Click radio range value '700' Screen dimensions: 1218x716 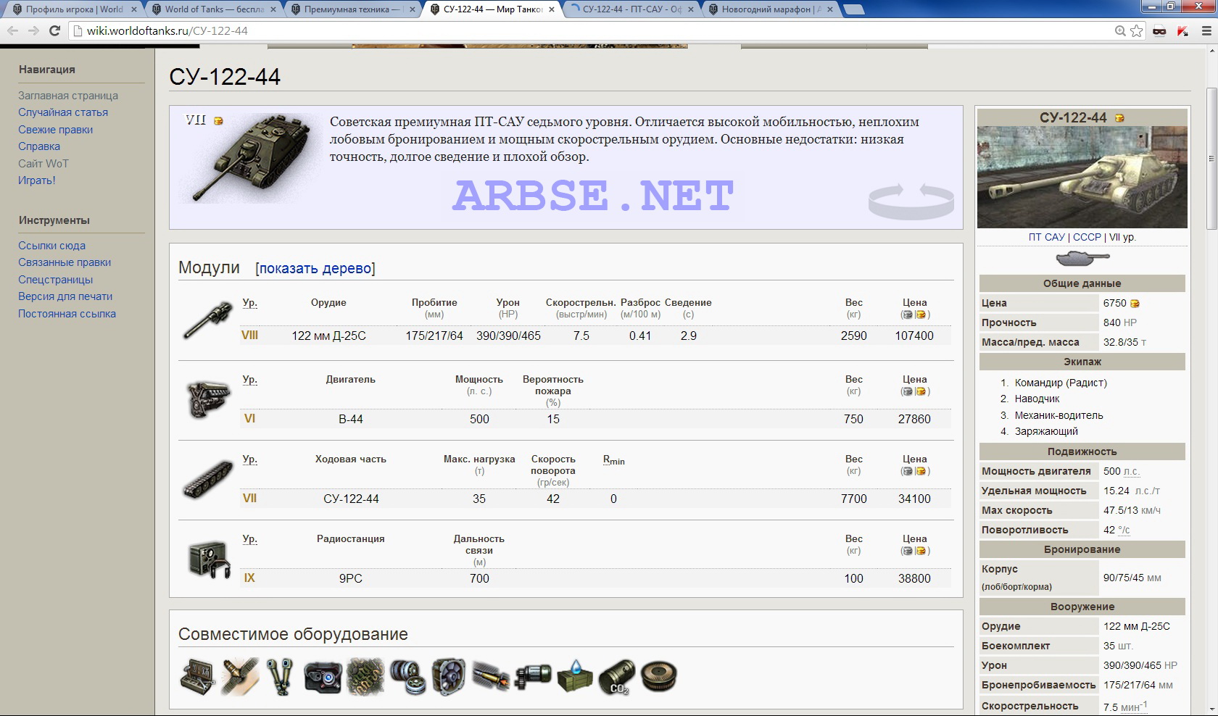click(x=479, y=578)
